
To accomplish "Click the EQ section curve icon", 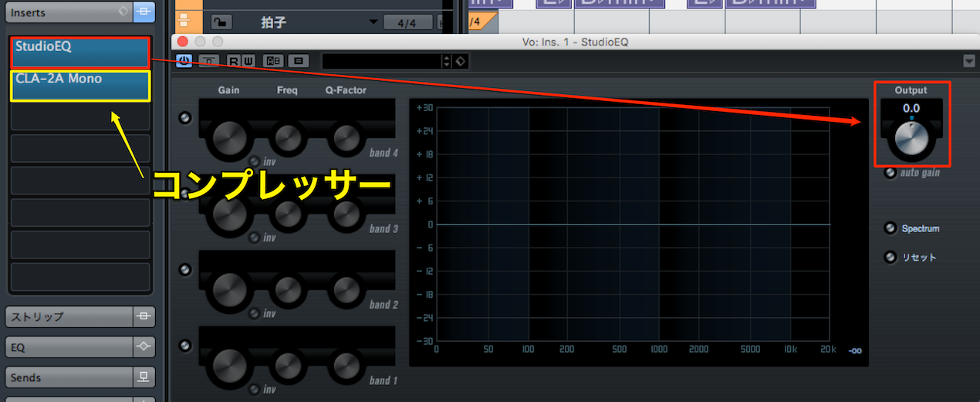I will pos(144,347).
